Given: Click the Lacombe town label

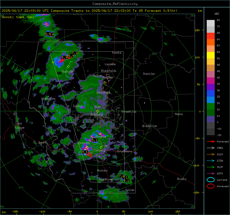Looking at the screenshot, I should click(110, 64).
